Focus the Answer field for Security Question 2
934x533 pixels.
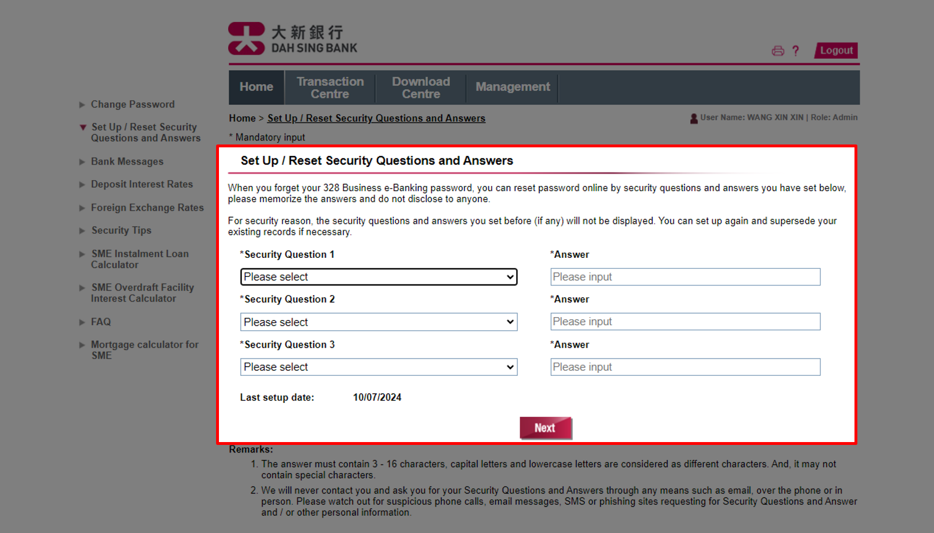[x=685, y=322]
